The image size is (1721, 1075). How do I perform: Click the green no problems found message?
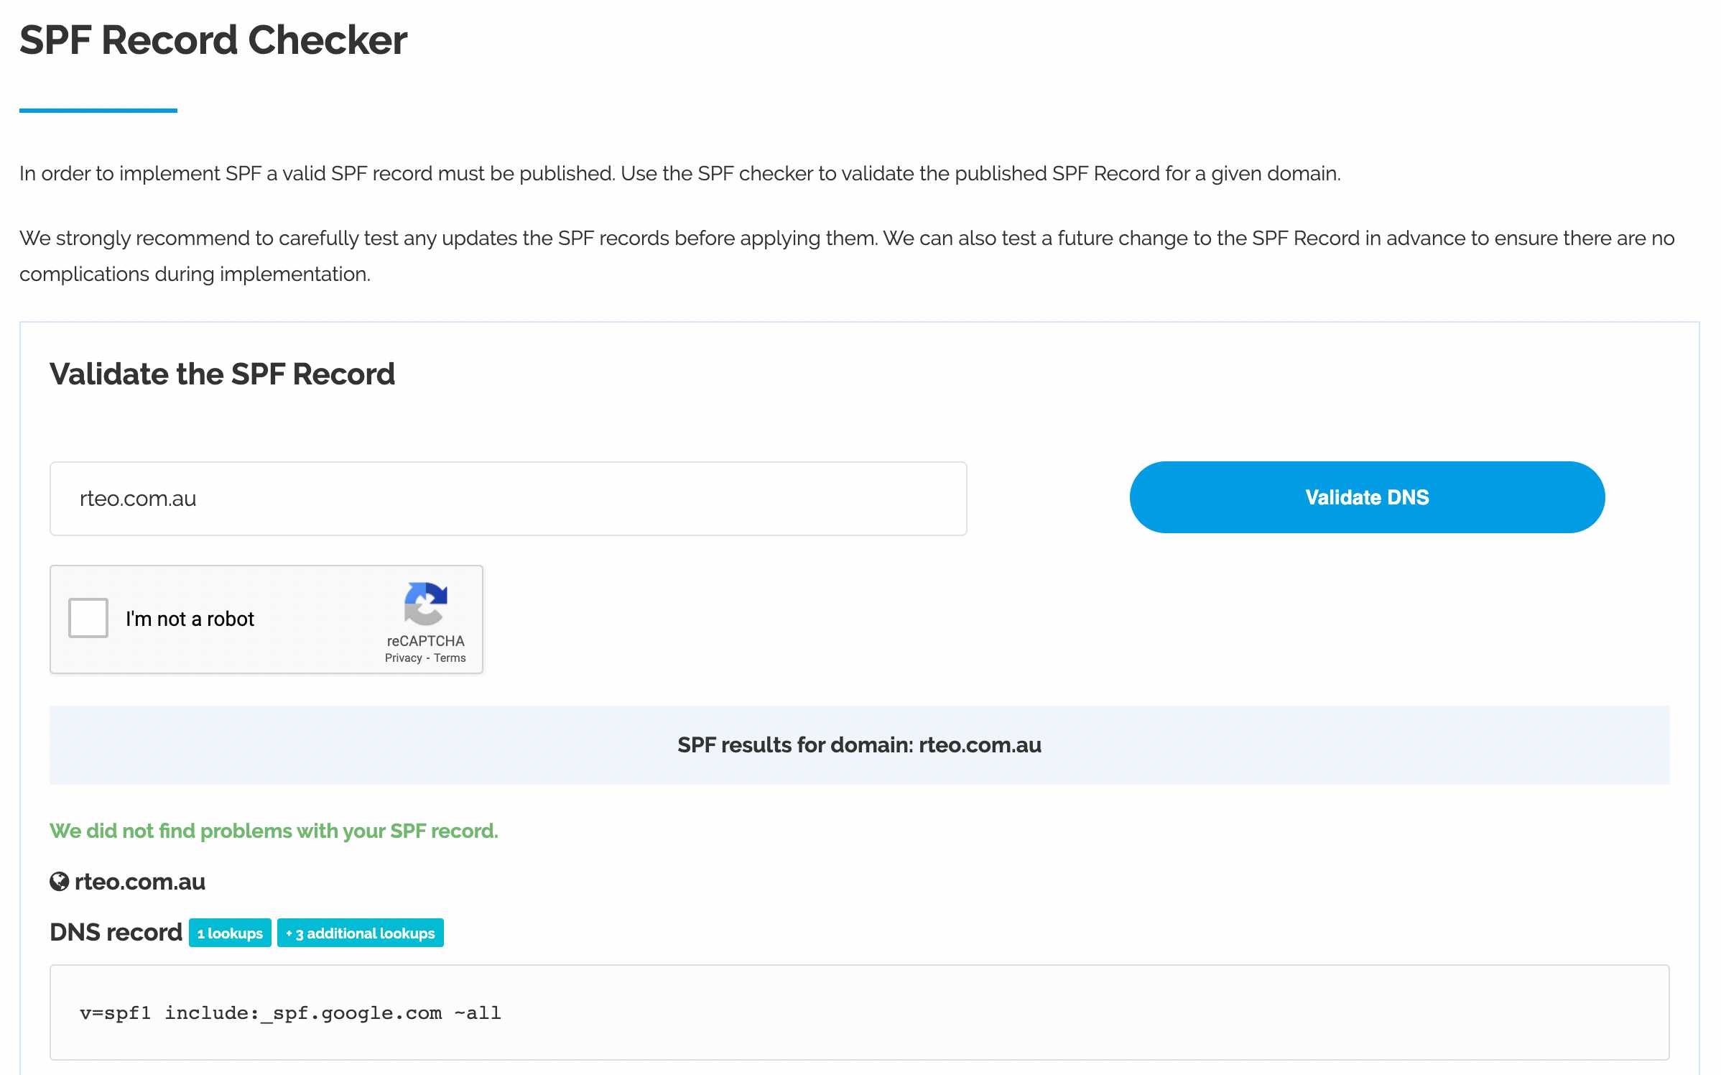(x=274, y=831)
